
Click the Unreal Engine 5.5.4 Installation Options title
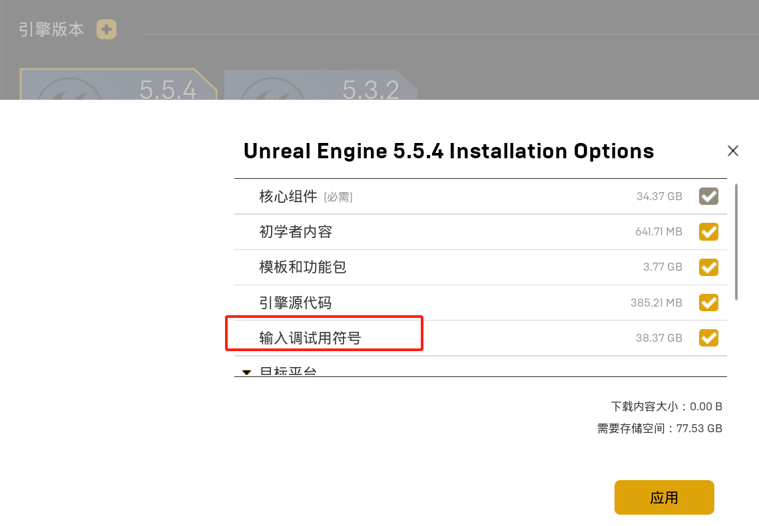449,151
